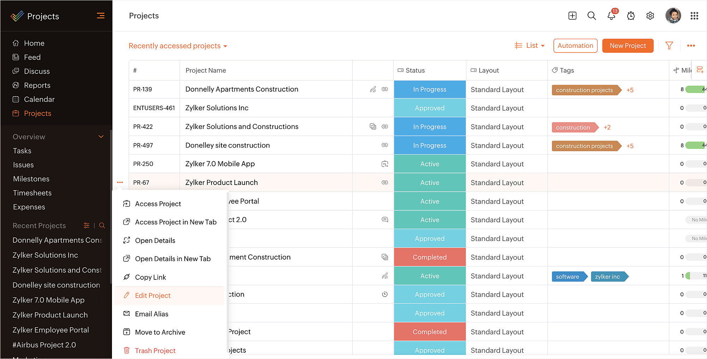Open the settings gear icon
Image resolution: width=707 pixels, height=359 pixels.
pyautogui.click(x=650, y=16)
